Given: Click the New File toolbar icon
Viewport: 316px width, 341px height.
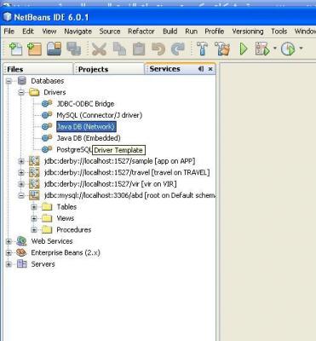Looking at the screenshot, I should click(x=15, y=49).
